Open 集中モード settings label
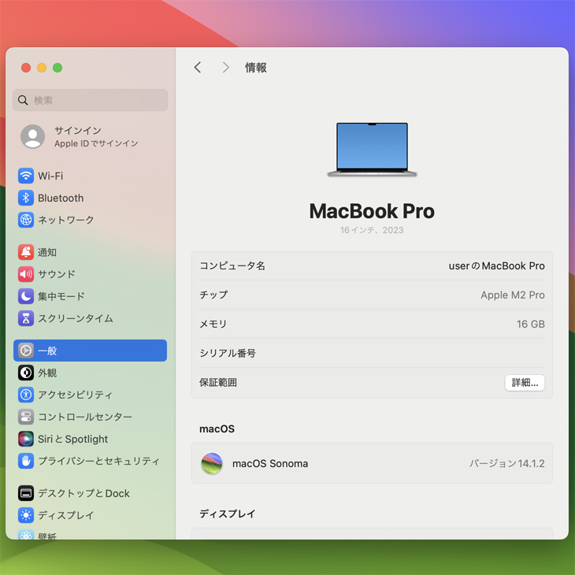Image resolution: width=575 pixels, height=575 pixels. coord(61,296)
